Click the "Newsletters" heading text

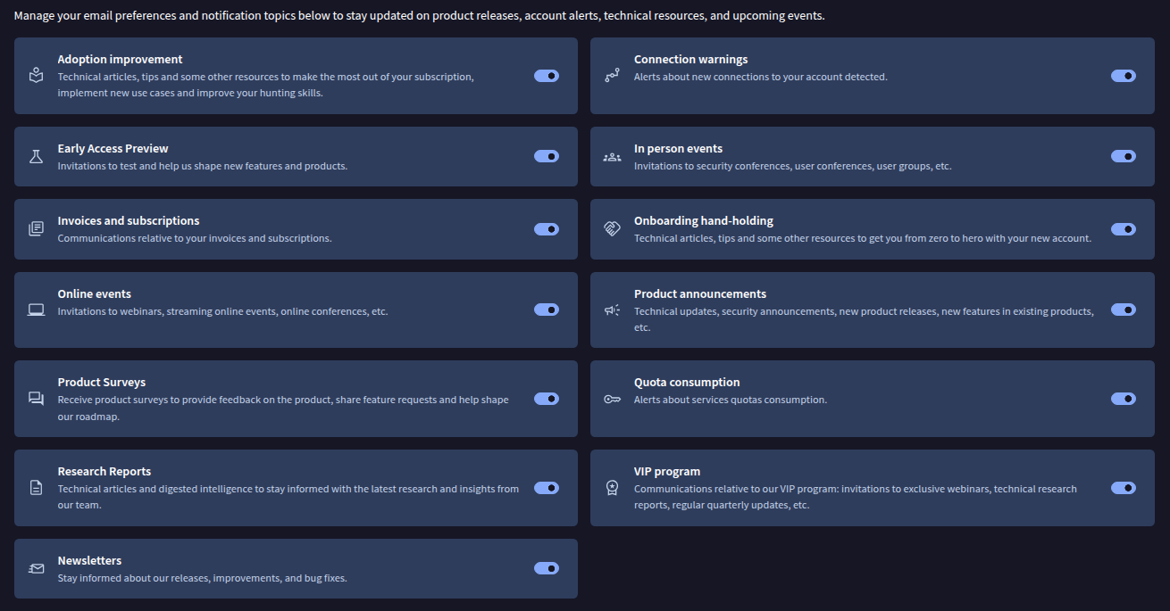[89, 560]
